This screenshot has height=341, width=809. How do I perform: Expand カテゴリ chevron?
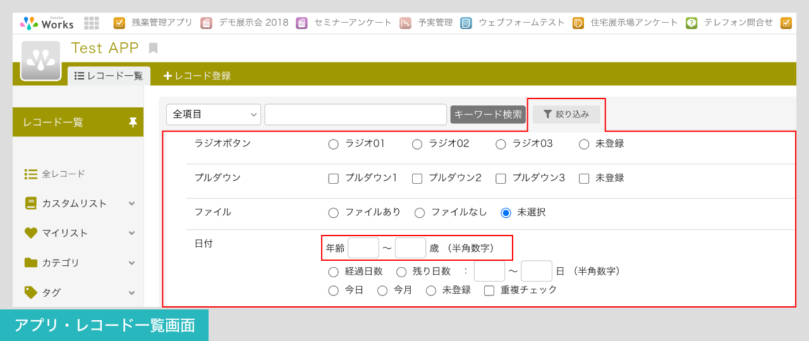point(131,263)
